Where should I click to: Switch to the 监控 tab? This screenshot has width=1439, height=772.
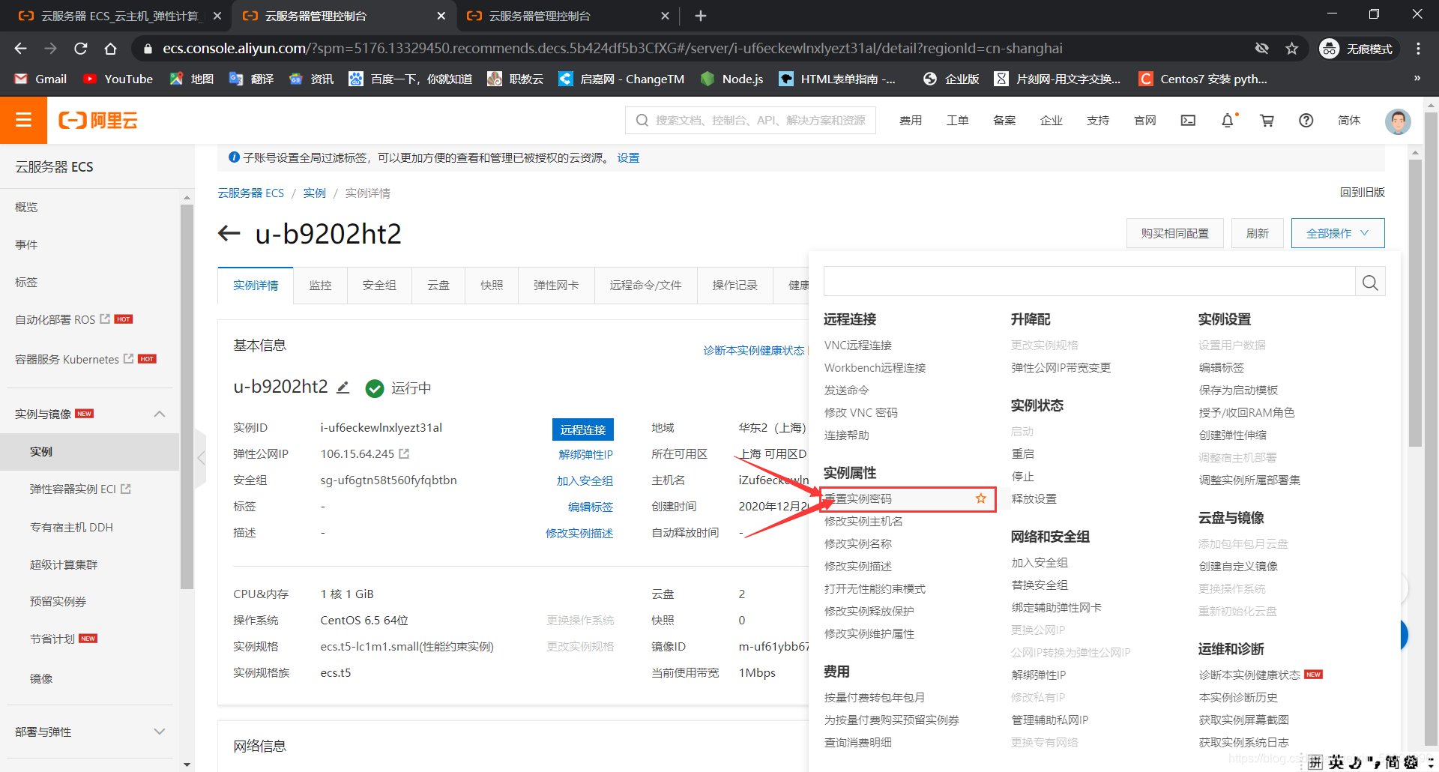click(x=320, y=285)
